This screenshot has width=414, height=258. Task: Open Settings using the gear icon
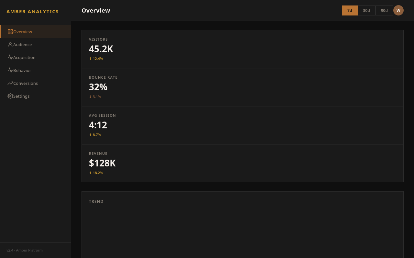click(x=10, y=96)
